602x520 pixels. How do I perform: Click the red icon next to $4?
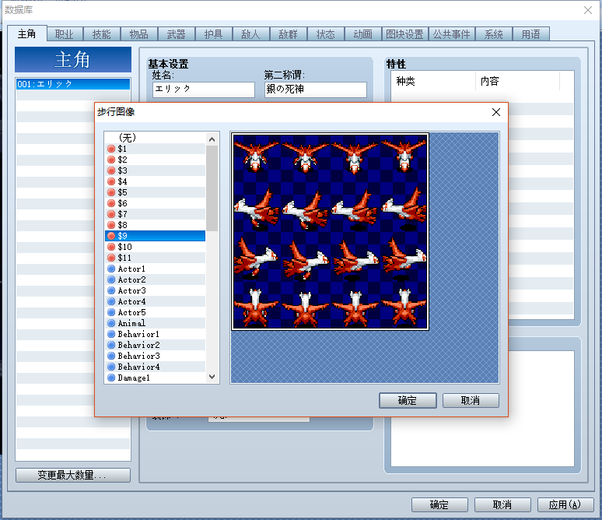[111, 181]
